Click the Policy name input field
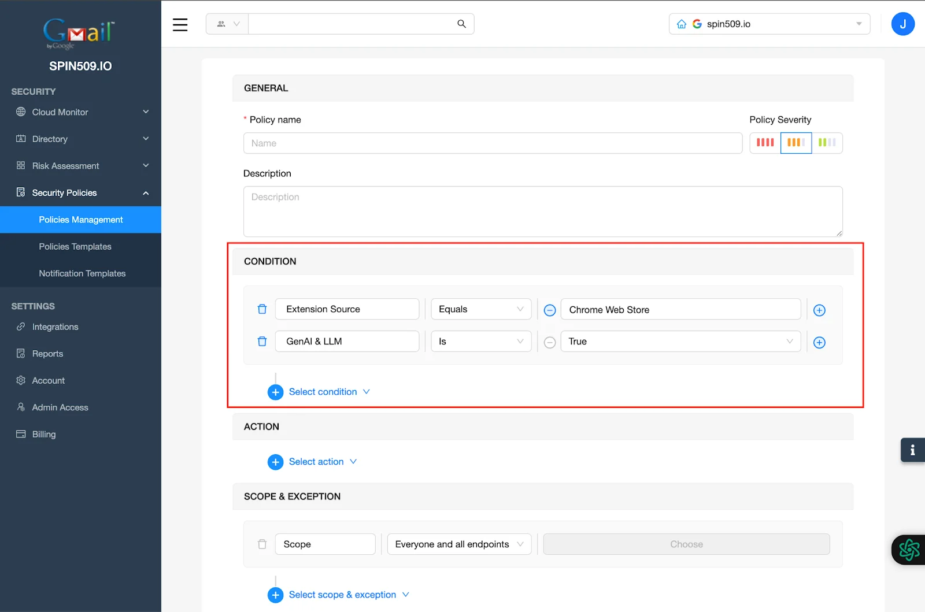The height and width of the screenshot is (612, 925). coord(493,143)
